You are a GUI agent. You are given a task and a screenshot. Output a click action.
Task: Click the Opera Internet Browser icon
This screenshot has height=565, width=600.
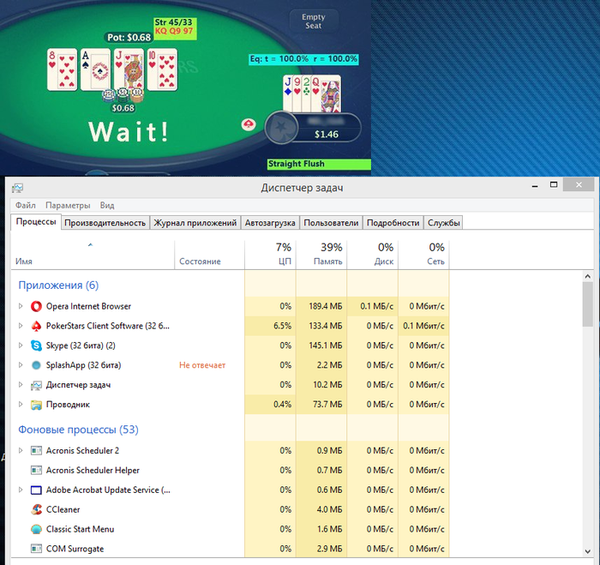point(36,306)
